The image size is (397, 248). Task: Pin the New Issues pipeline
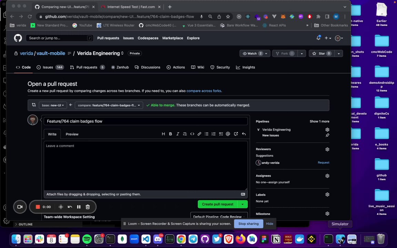coord(327,135)
